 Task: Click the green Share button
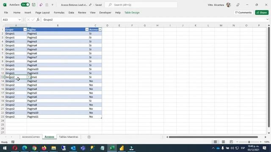[262, 12]
